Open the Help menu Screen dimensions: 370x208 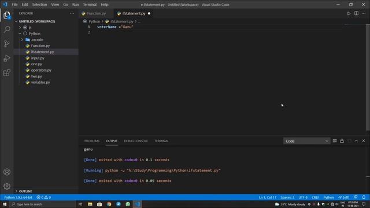[x=105, y=5]
